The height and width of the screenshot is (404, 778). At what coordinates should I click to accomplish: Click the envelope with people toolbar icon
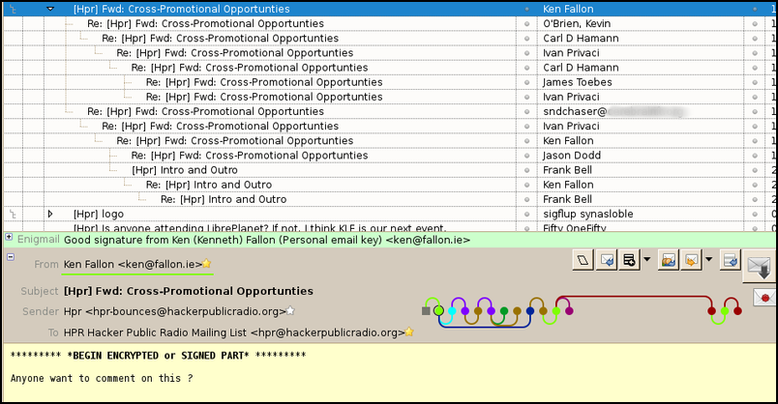tap(669, 260)
